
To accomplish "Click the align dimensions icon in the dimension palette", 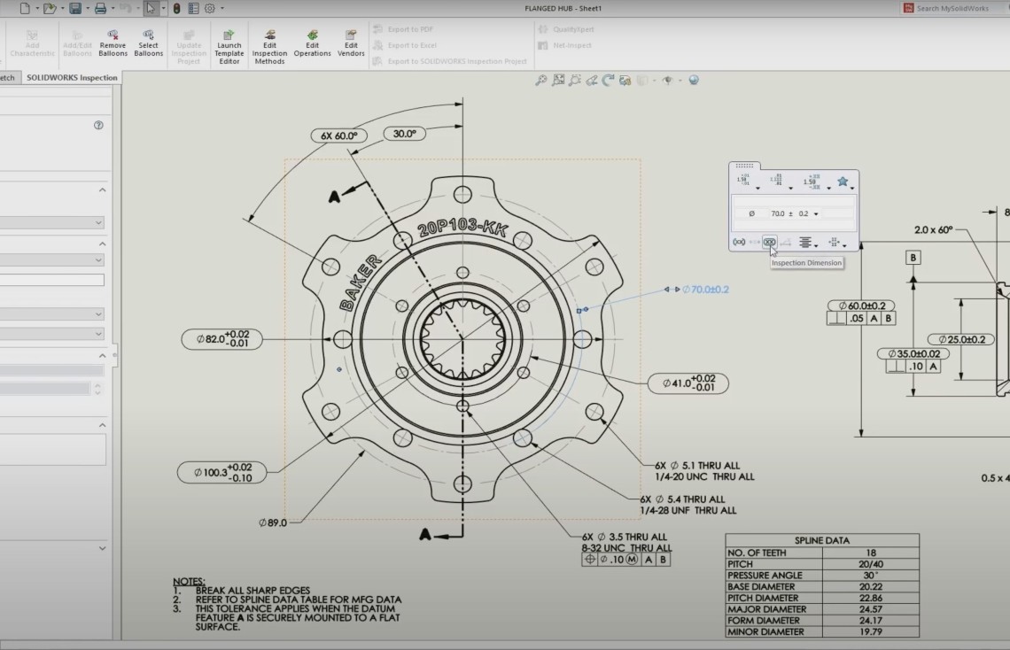I will click(835, 242).
